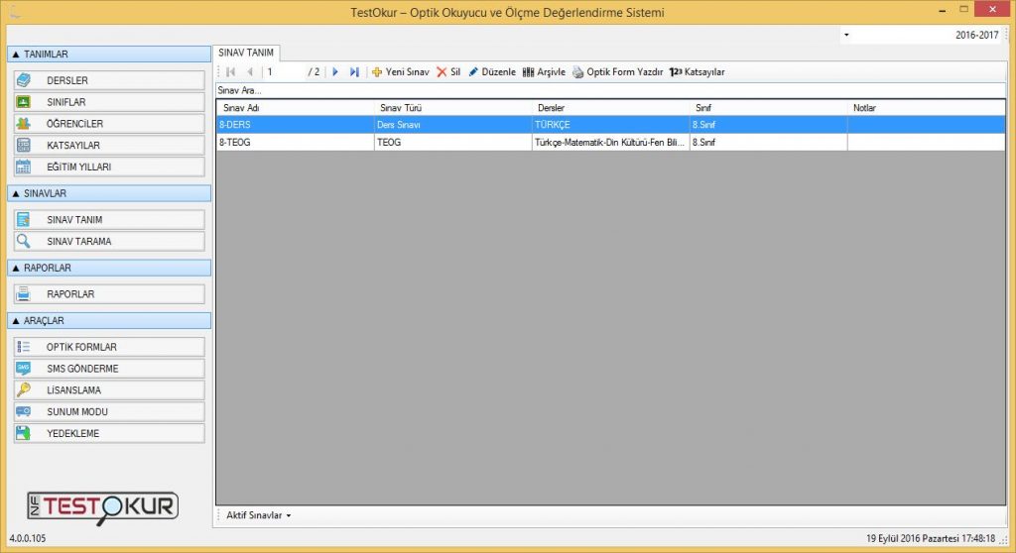Collapse the ARAÇLAR section
The width and height of the screenshot is (1016, 553).
109,320
